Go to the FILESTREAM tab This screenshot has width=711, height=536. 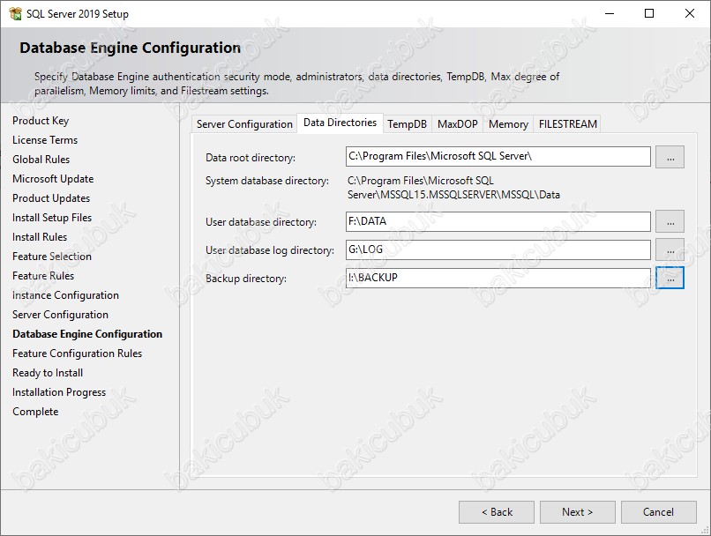click(x=568, y=124)
